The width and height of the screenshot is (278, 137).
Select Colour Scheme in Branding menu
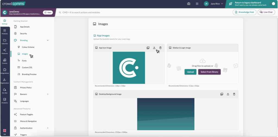pos(28,47)
